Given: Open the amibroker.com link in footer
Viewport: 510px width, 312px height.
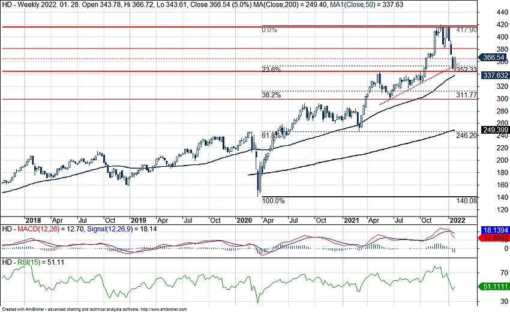Looking at the screenshot, I should tap(165, 310).
